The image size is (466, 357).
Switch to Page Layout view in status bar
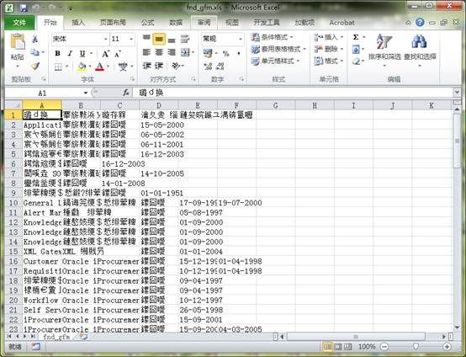(337, 347)
